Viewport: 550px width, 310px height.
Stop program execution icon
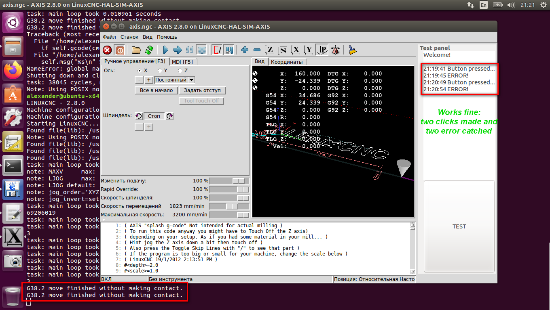point(202,50)
